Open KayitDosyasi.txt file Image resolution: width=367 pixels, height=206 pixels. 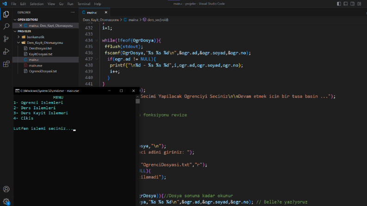[x=40, y=54]
